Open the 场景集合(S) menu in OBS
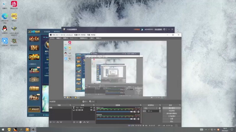236x132 pixels. (83, 38)
